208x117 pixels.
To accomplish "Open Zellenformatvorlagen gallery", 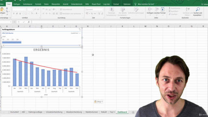I will [x=136, y=12].
